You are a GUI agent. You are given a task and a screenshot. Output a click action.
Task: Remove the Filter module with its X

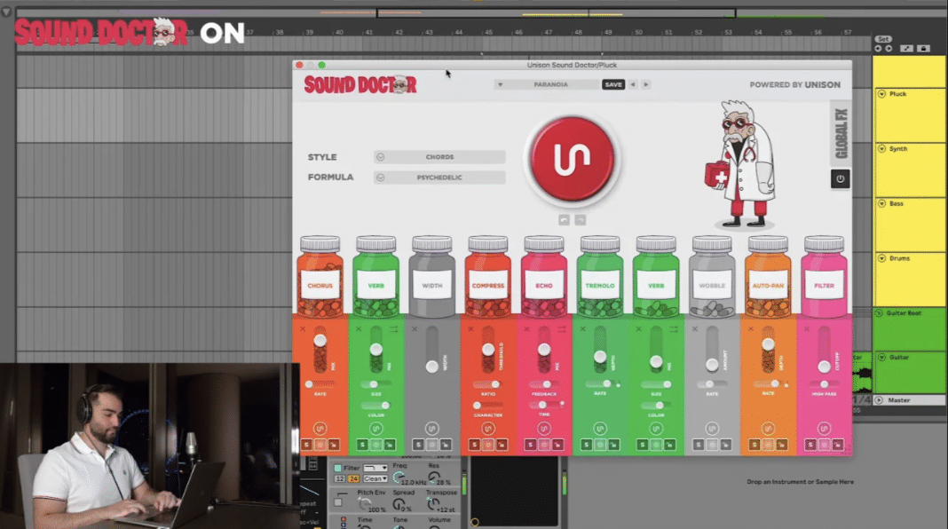pyautogui.click(x=807, y=329)
